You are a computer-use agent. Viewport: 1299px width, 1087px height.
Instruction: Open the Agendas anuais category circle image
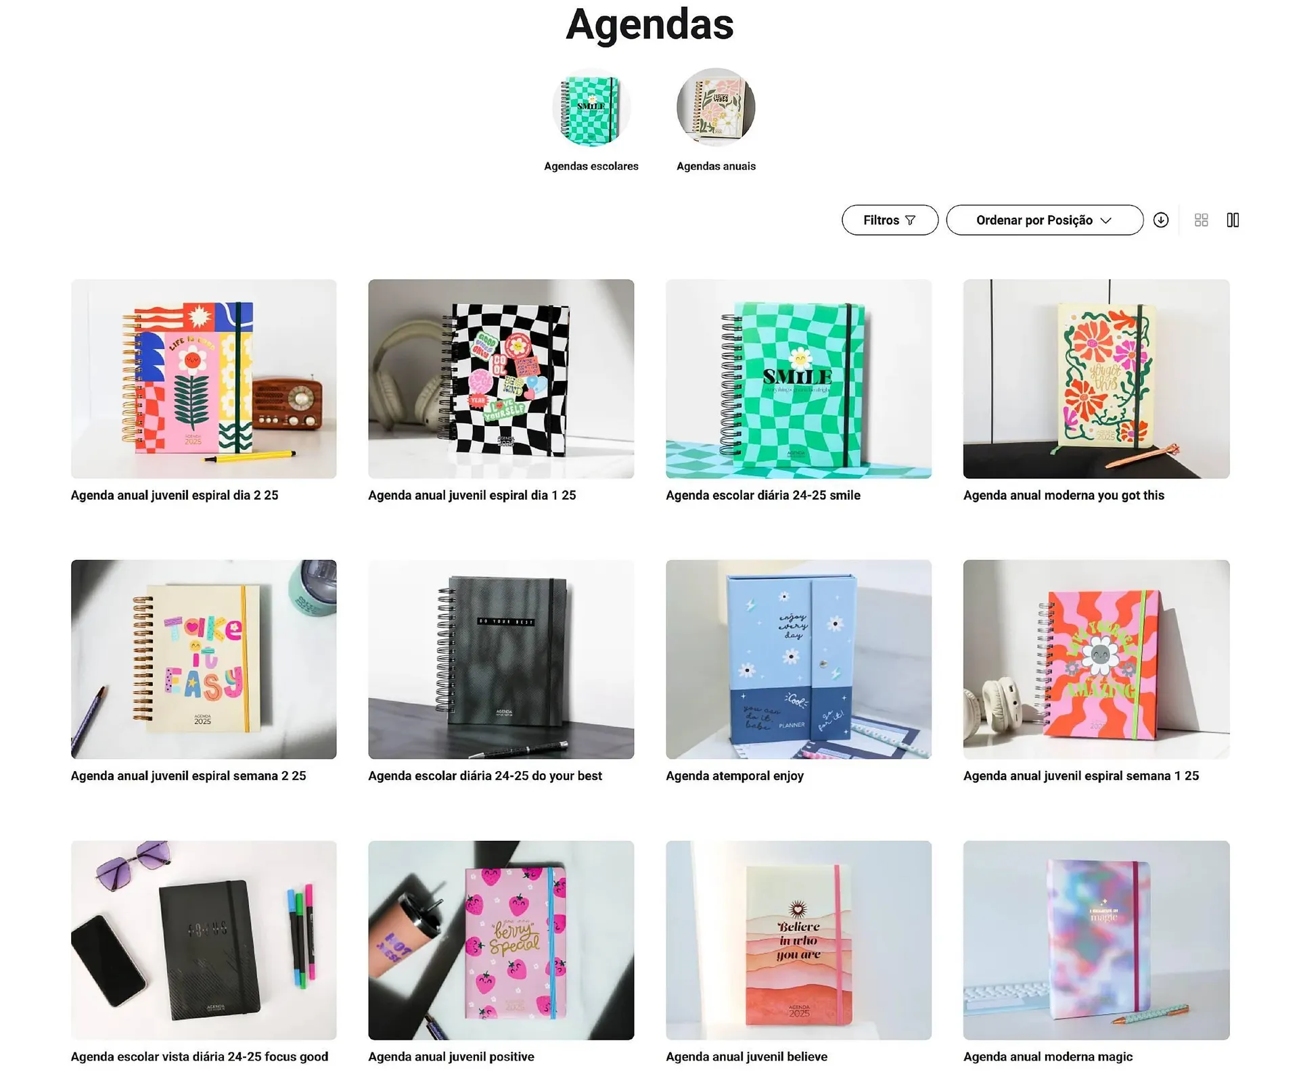point(716,107)
